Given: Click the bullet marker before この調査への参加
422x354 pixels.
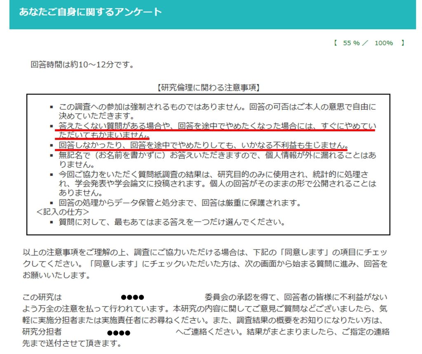Looking at the screenshot, I should [52, 106].
